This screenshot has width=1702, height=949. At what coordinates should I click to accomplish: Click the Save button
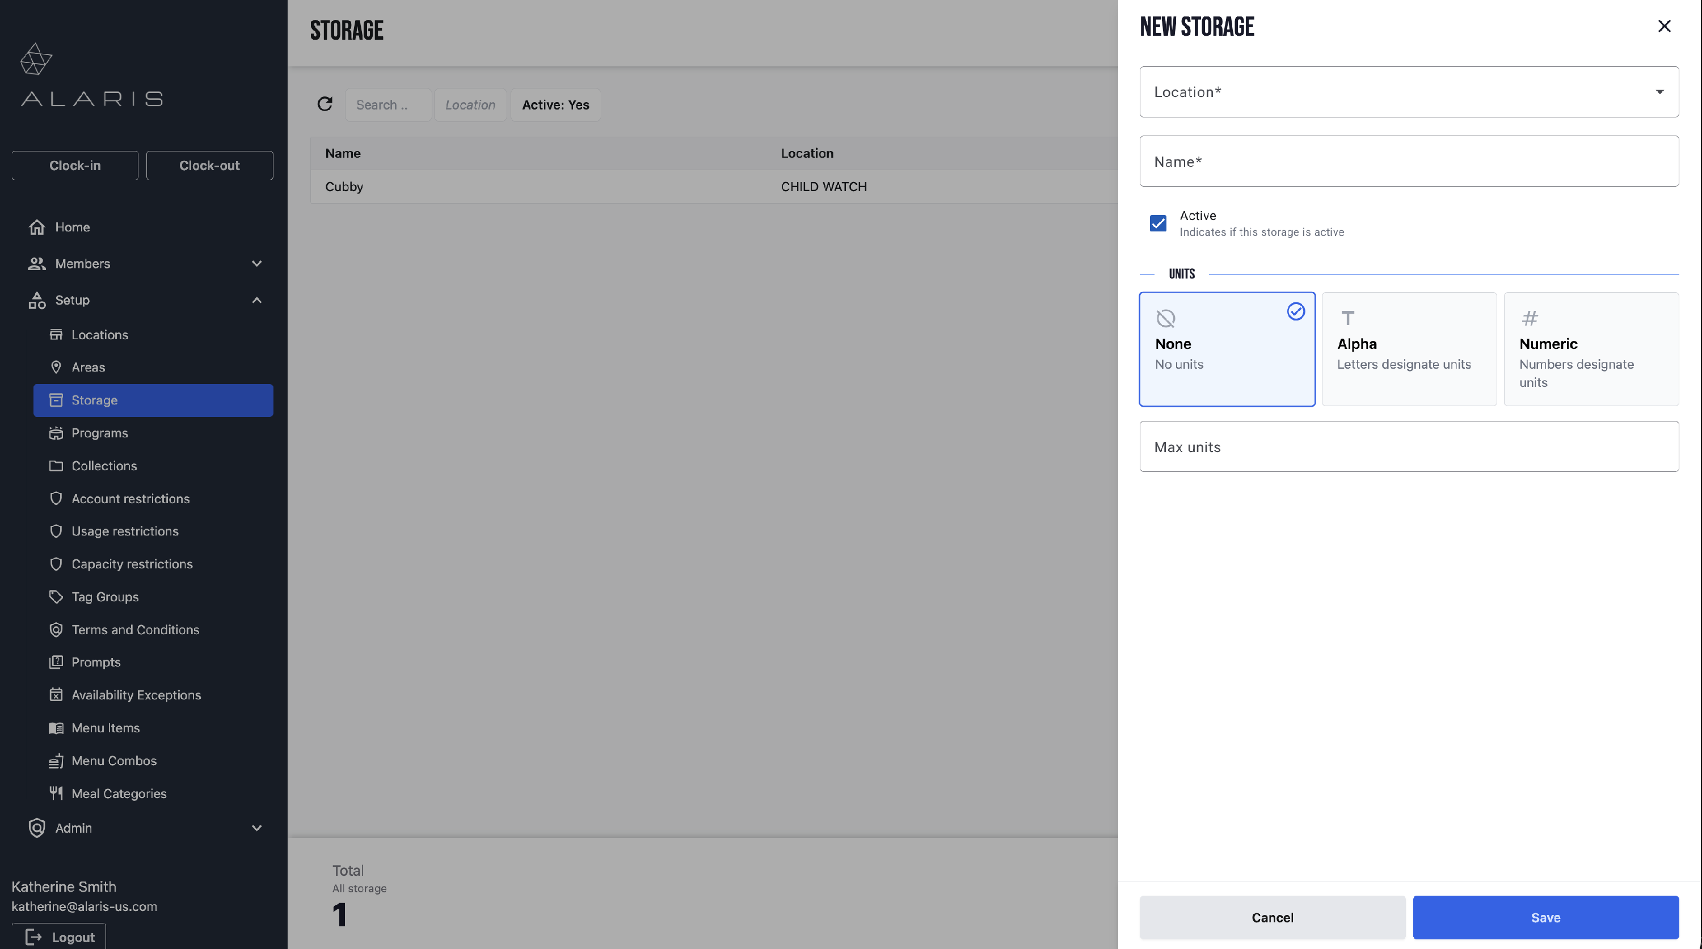(x=1545, y=917)
